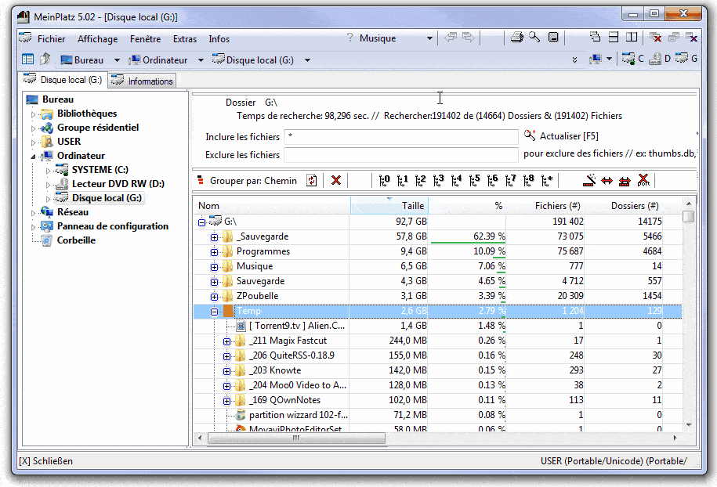The width and height of the screenshot is (717, 487).
Task: Click the tree level 7 icon
Action: (x=511, y=181)
